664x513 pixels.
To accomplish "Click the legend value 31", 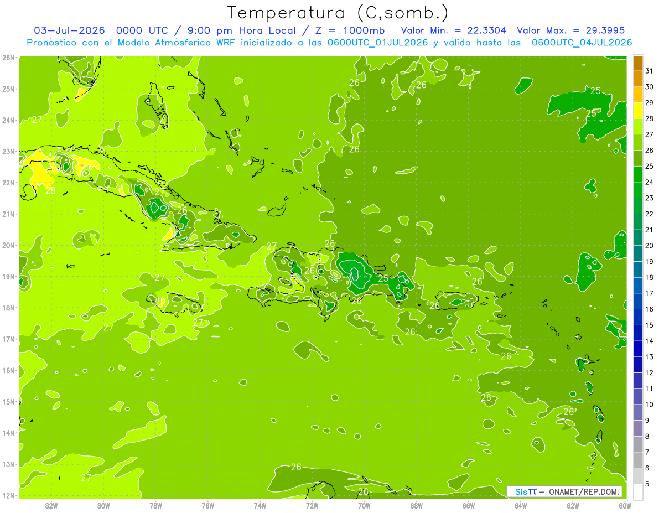I will (x=649, y=71).
